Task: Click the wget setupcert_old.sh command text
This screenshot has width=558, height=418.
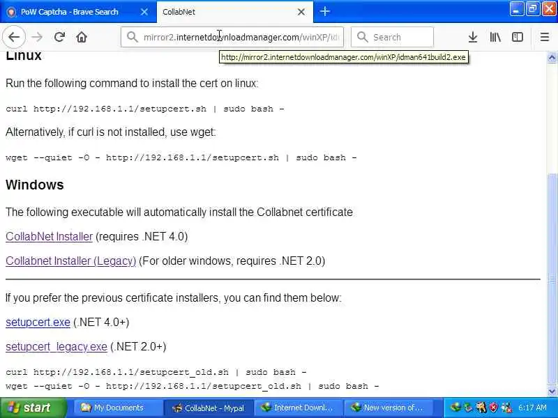Action: pos(193,386)
